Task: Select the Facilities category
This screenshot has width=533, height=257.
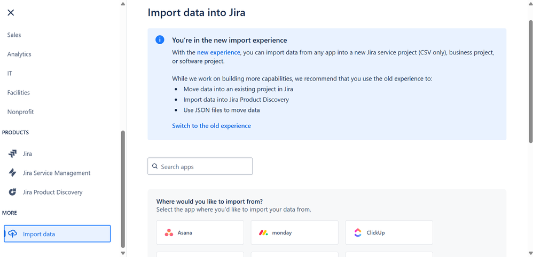Action: pyautogui.click(x=19, y=92)
